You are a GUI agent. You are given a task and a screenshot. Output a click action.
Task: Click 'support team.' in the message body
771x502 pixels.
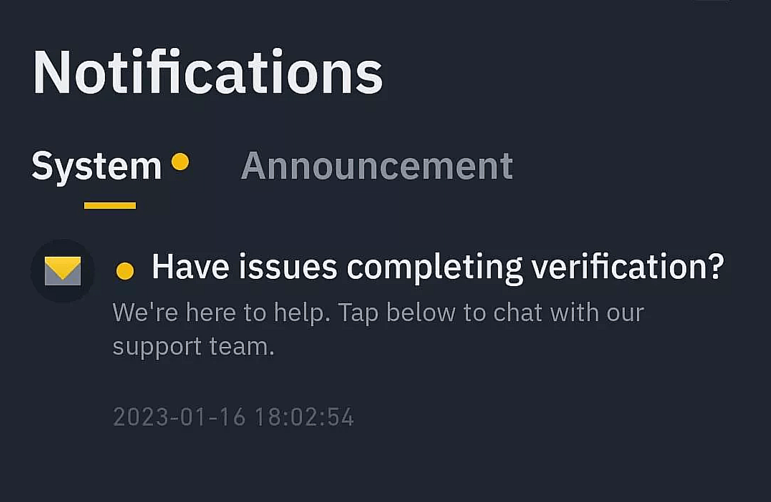coord(194,347)
